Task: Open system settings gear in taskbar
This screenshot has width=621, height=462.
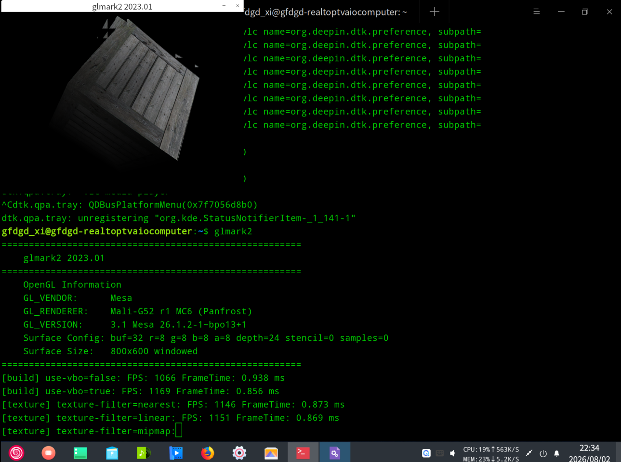Action: 239,453
